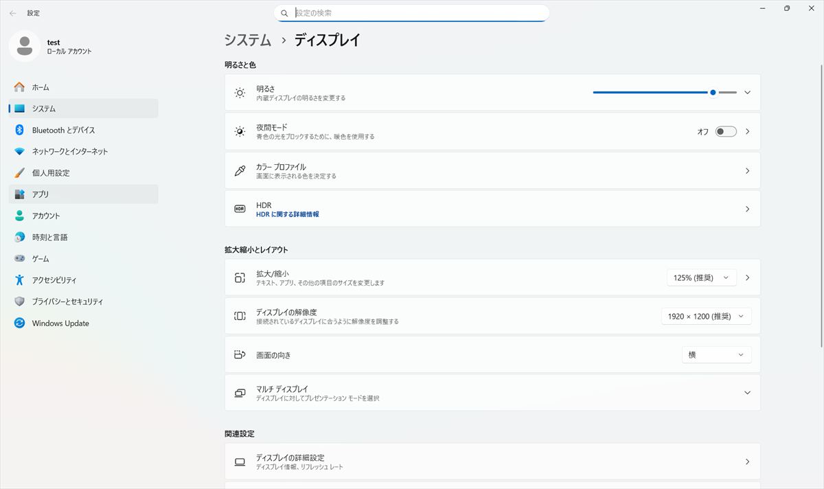Expand the マルチ ディスプレイ section
The width and height of the screenshot is (824, 489).
(747, 393)
